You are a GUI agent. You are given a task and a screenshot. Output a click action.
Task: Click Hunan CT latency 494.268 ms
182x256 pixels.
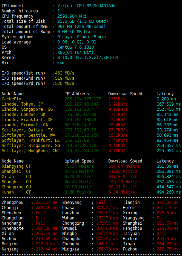click(x=169, y=192)
